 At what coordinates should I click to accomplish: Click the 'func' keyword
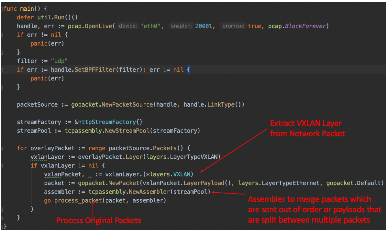point(10,9)
